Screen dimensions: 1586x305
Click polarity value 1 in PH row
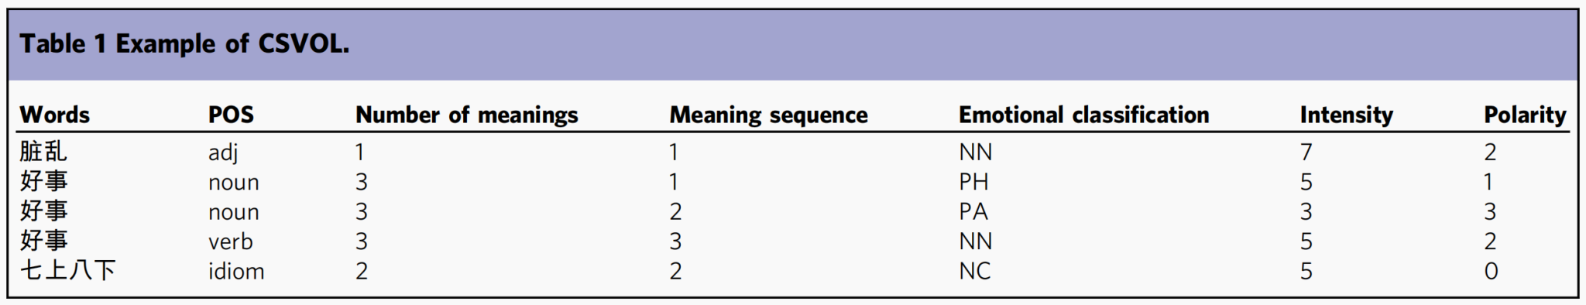pos(1488,182)
